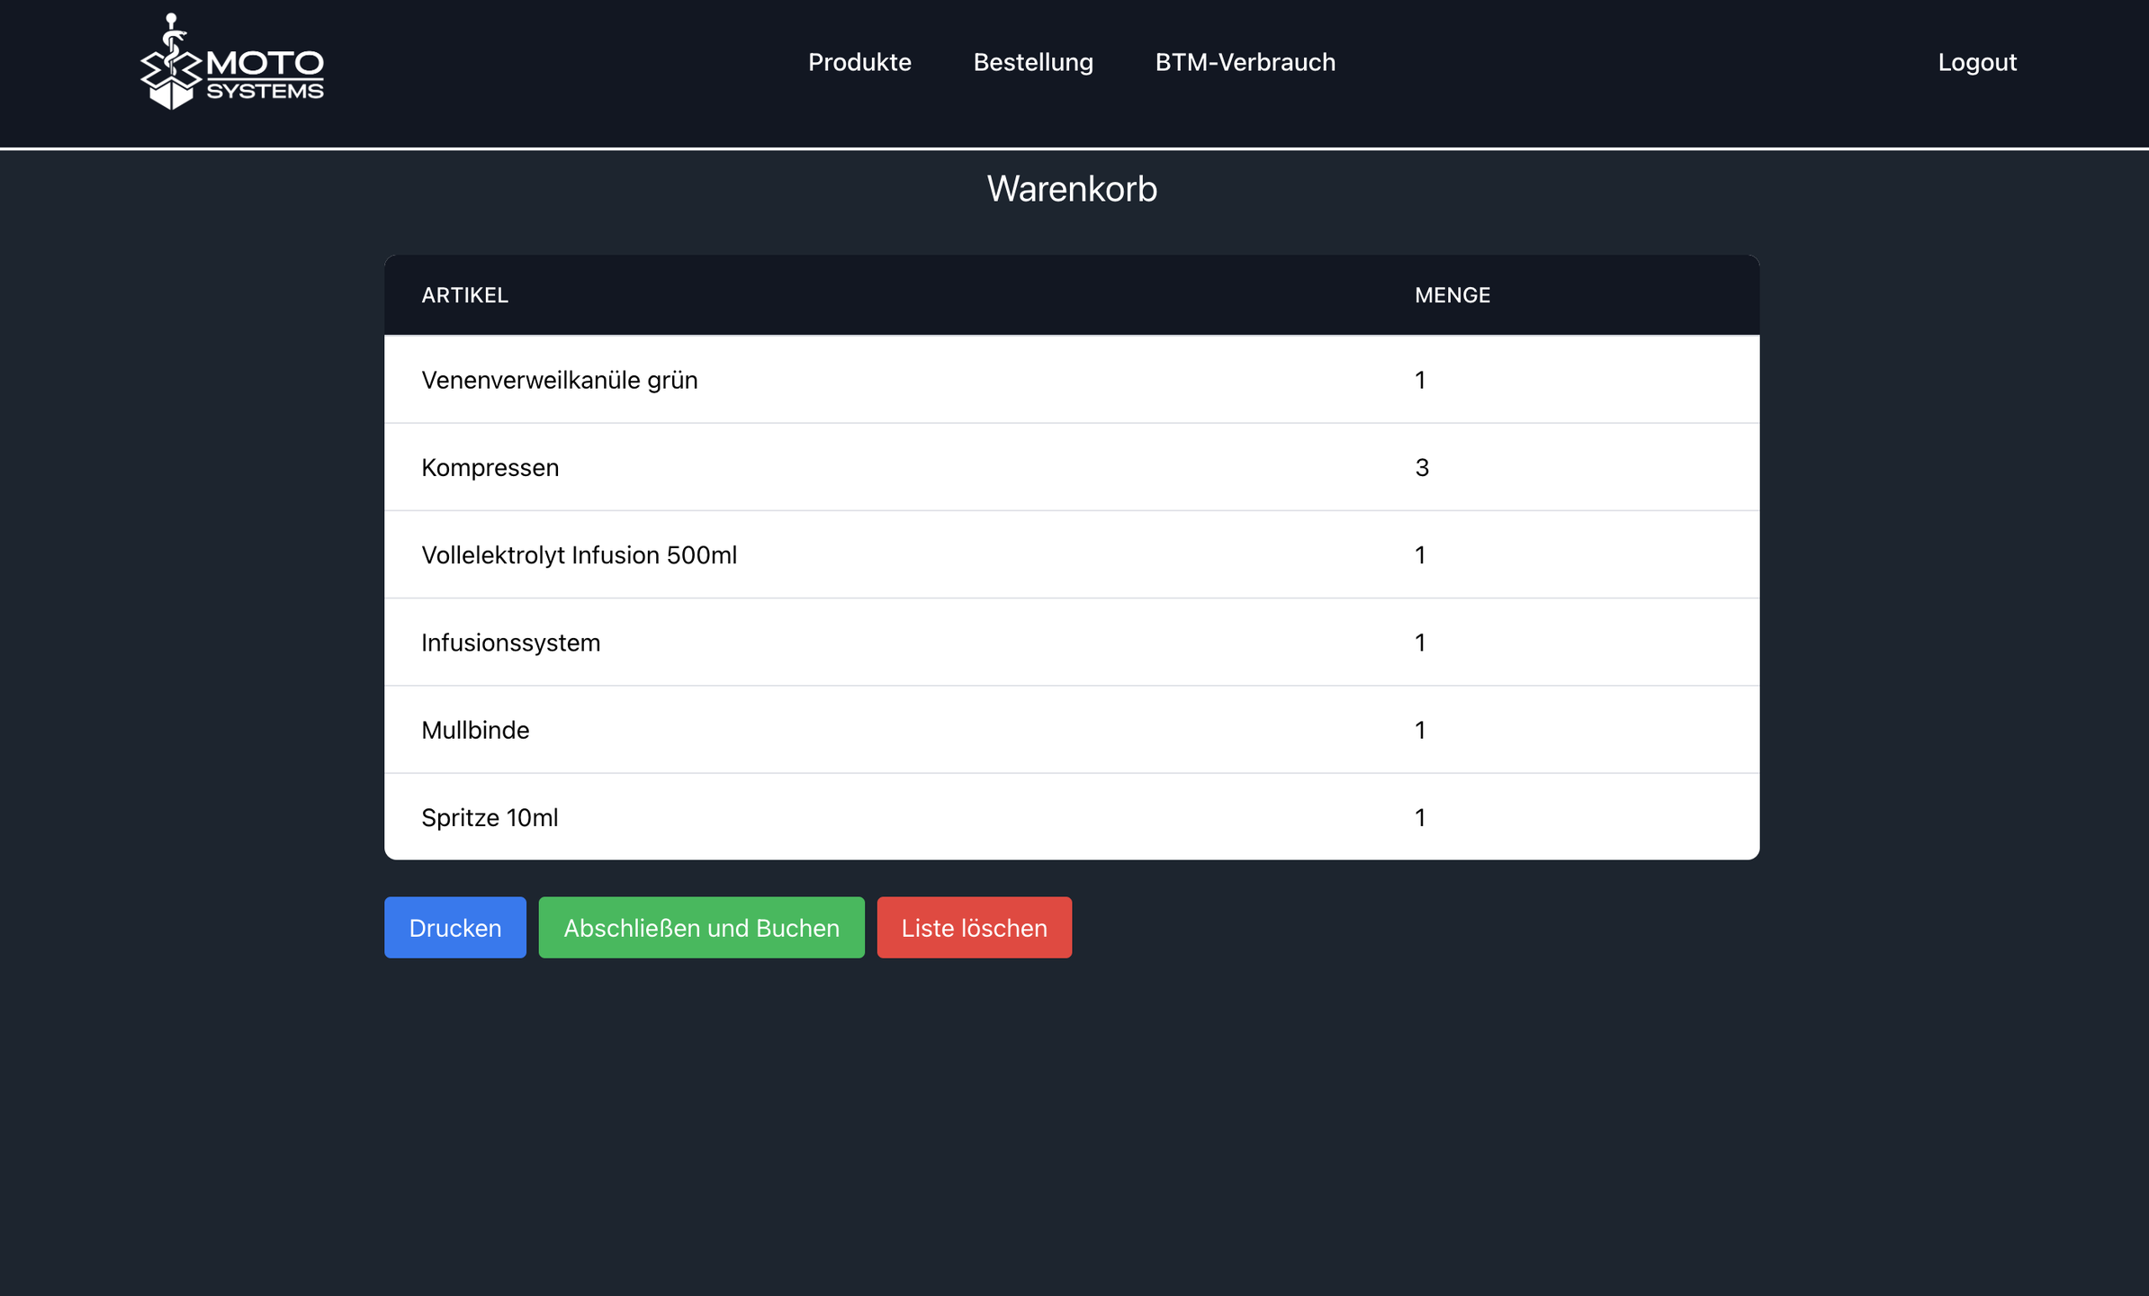Image resolution: width=2149 pixels, height=1296 pixels.
Task: Select the Infusionssystem row
Action: [510, 643]
